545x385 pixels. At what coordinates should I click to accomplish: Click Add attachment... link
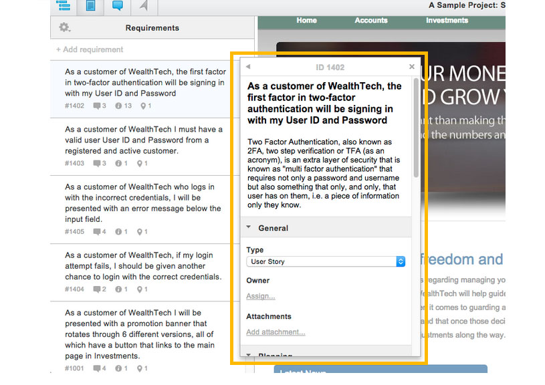point(276,332)
